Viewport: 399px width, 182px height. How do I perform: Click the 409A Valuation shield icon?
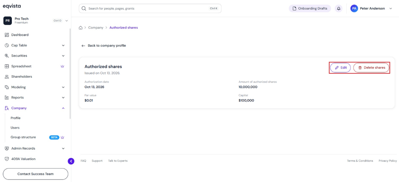7,159
